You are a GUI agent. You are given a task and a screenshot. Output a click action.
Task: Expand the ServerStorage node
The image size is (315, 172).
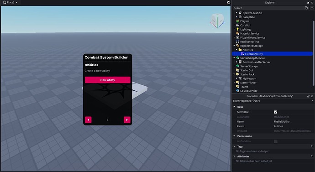pos(234,66)
